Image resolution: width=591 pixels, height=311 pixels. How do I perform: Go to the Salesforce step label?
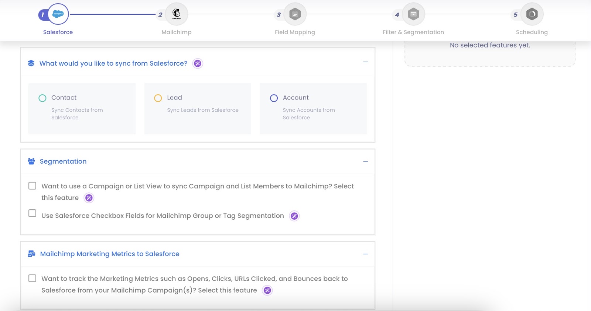pos(58,32)
